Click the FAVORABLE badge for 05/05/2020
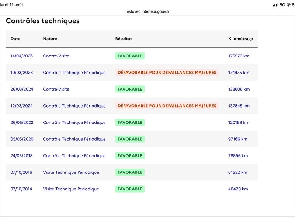295x221 pixels. click(130, 139)
